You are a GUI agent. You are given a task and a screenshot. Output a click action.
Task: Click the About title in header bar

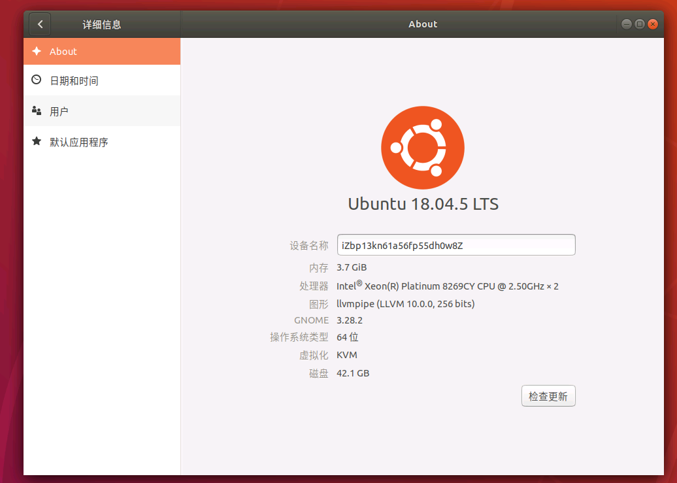point(423,24)
